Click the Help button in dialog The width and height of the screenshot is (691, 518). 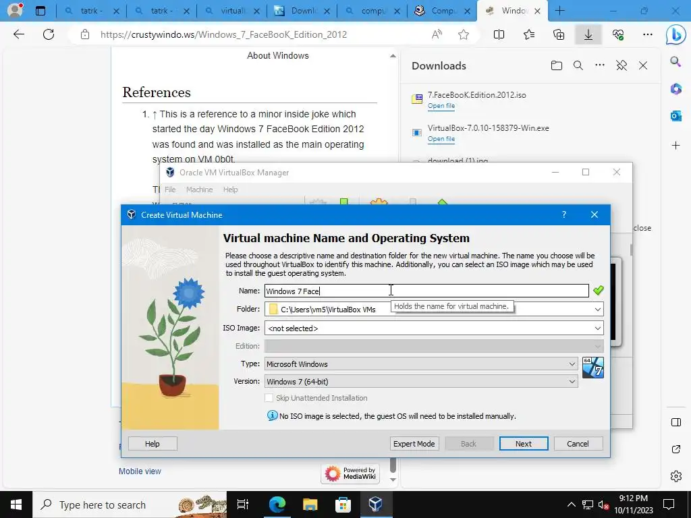pyautogui.click(x=153, y=444)
